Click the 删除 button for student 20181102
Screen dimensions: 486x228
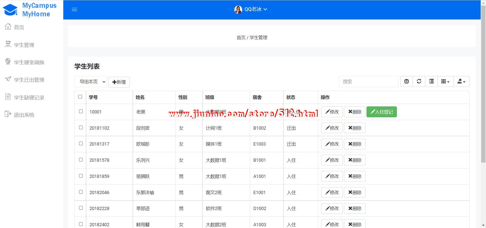click(355, 128)
